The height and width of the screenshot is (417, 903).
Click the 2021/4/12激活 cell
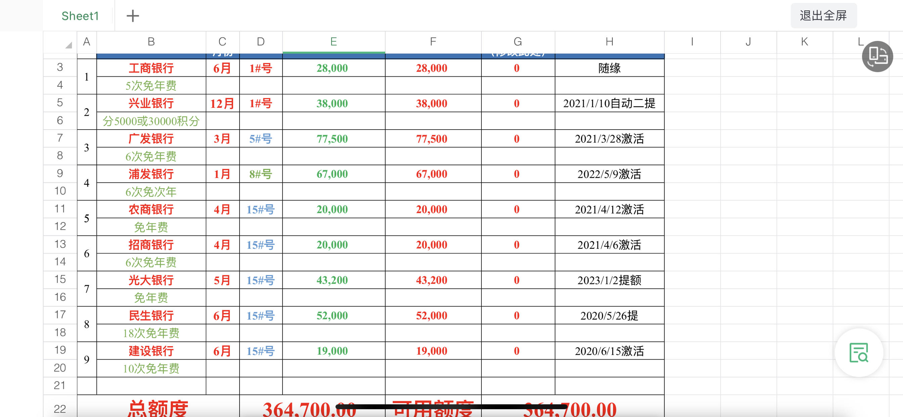(609, 210)
